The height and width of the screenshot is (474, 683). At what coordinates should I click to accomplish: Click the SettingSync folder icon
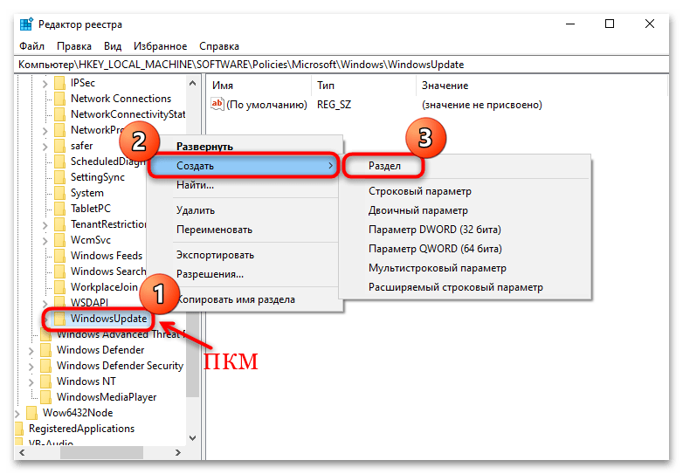point(59,177)
